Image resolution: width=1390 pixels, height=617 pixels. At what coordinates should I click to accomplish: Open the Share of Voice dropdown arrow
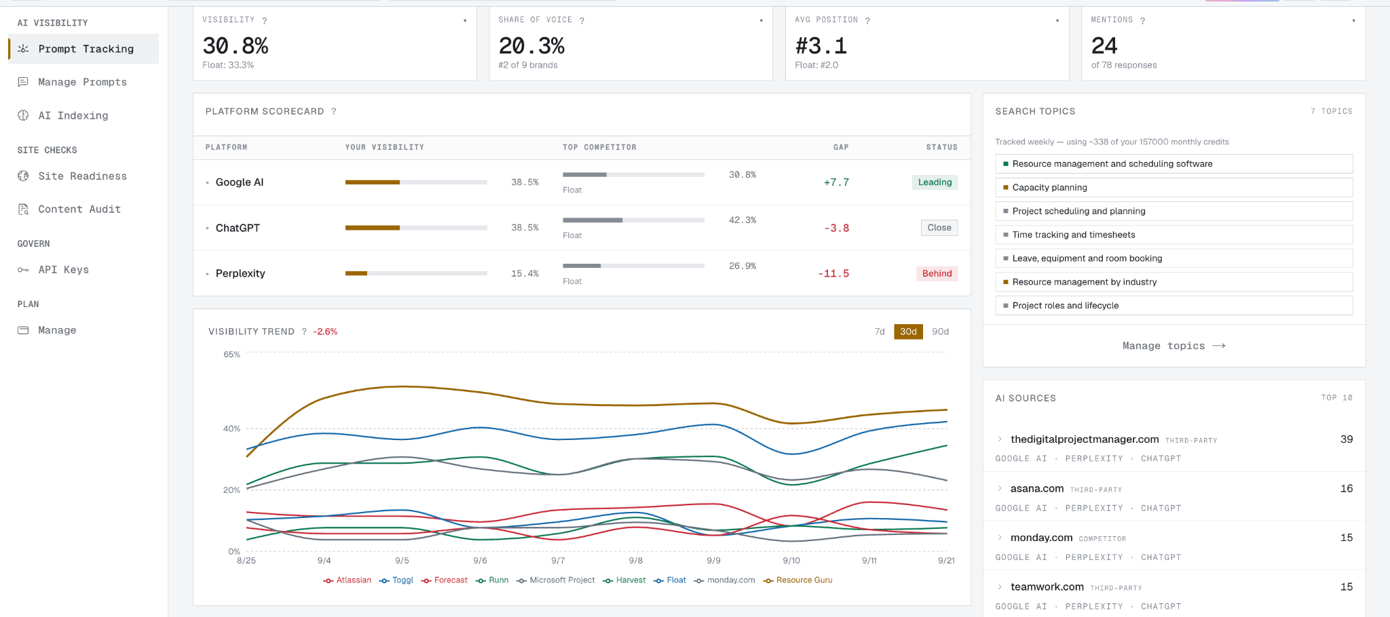pyautogui.click(x=762, y=21)
